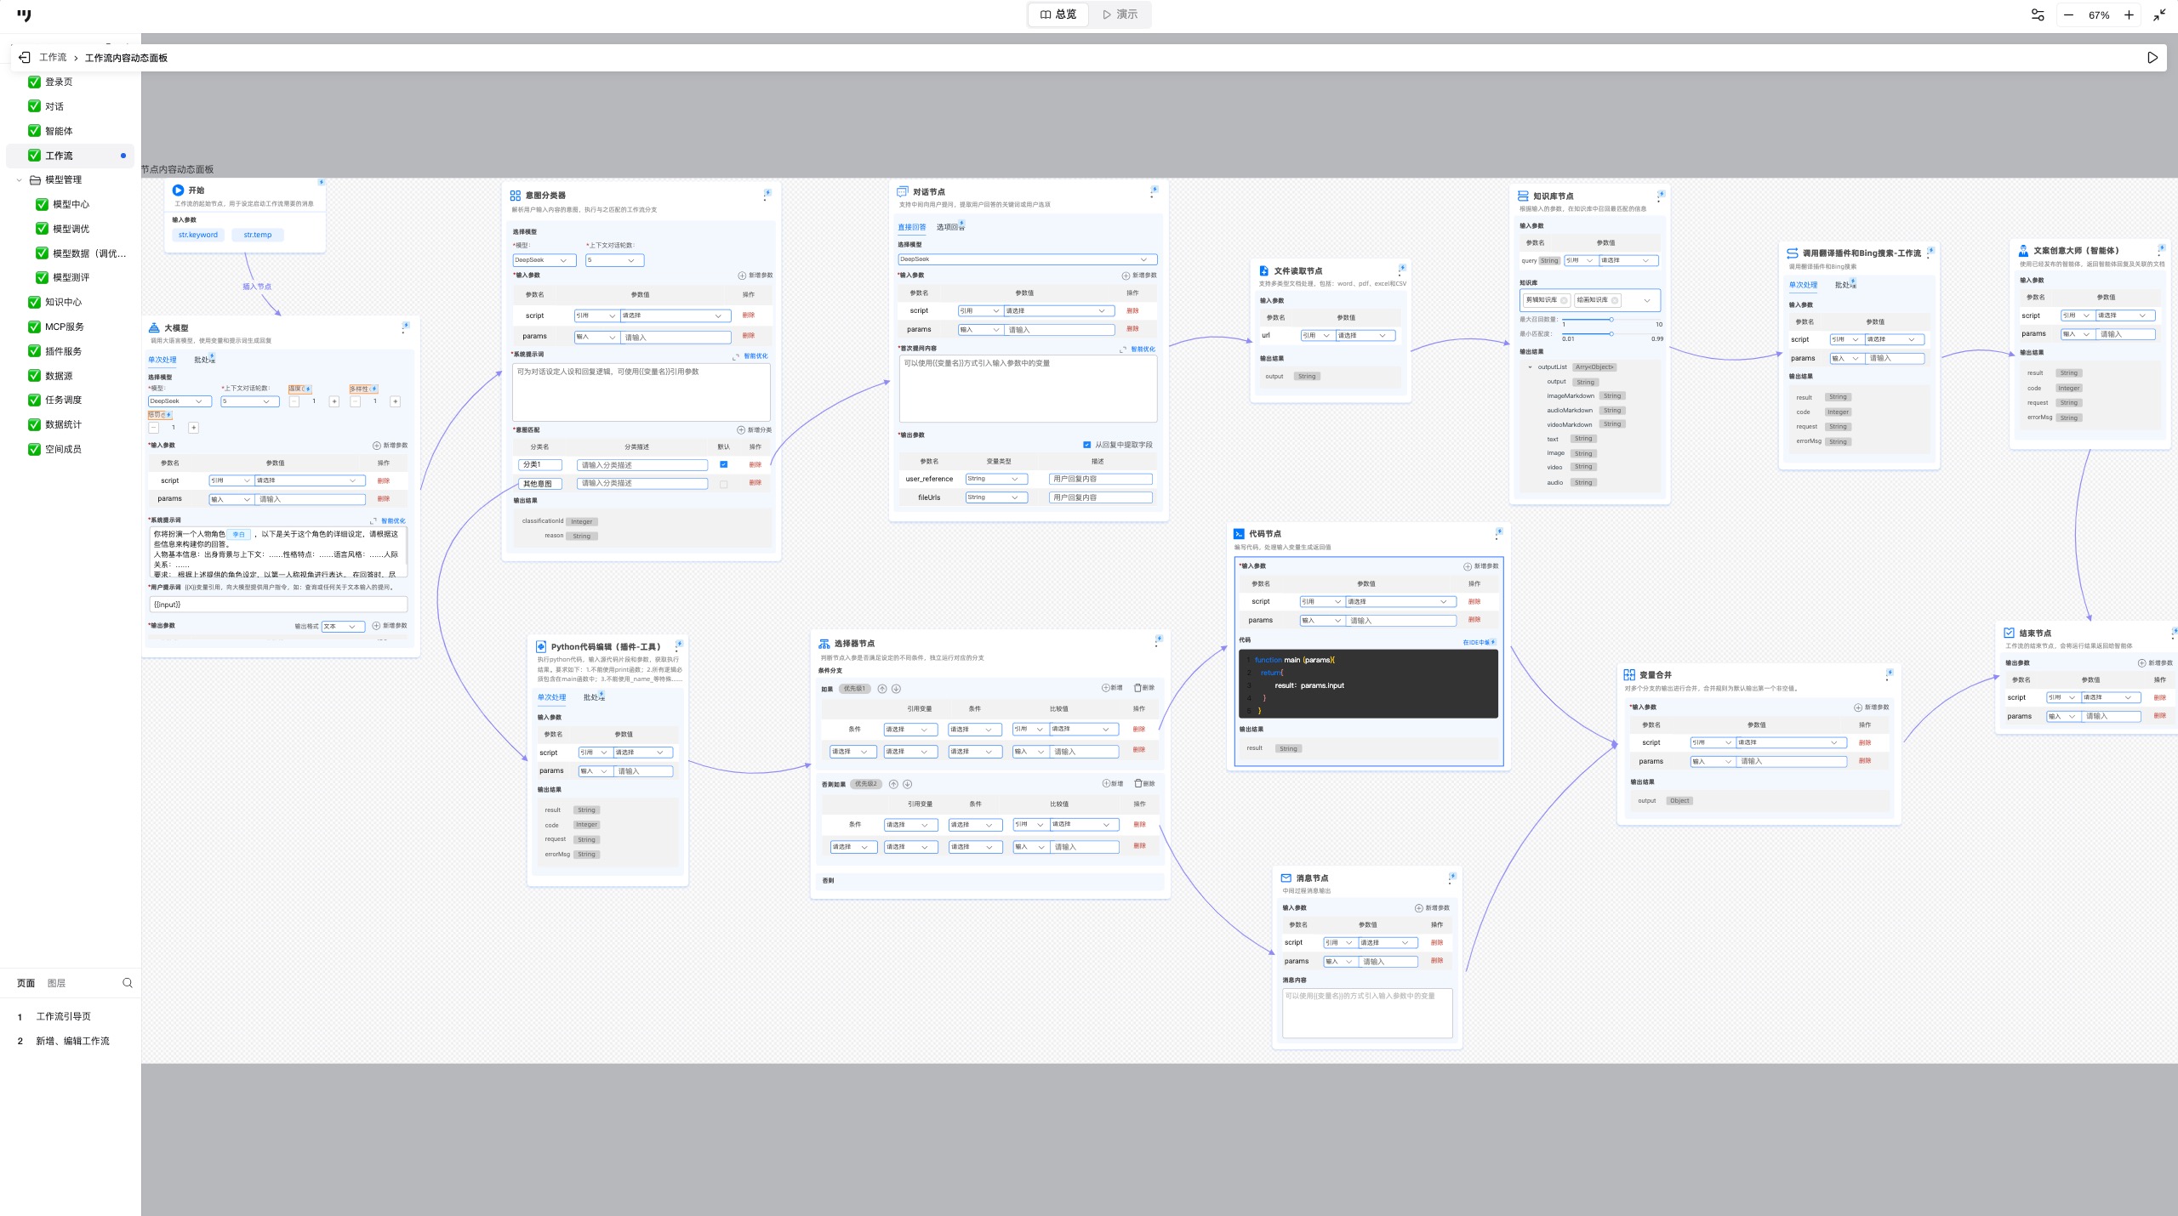The width and height of the screenshot is (2178, 1216).
Task: Click the 代码节点 terminal icon
Action: 1239,534
